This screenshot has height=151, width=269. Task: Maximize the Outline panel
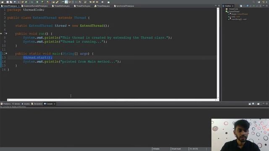click(x=267, y=6)
